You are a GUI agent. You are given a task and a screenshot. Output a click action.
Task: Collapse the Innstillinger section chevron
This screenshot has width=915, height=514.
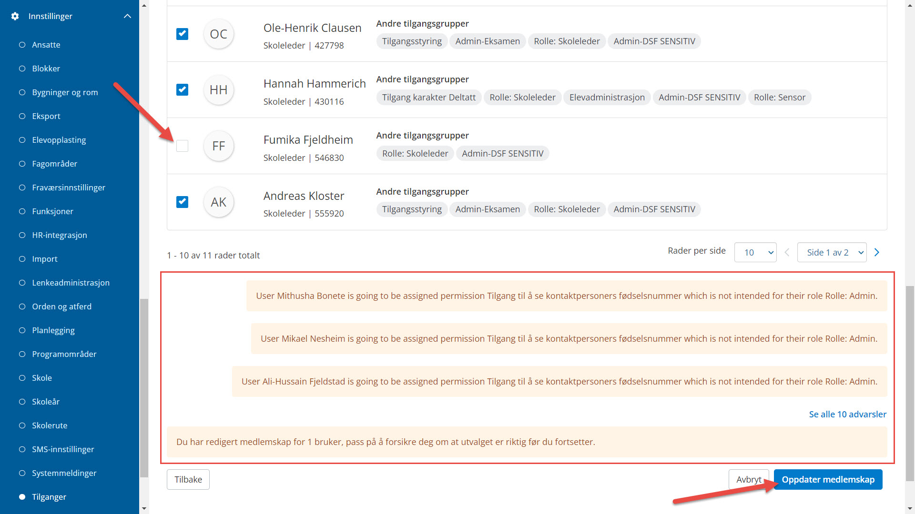(x=127, y=16)
